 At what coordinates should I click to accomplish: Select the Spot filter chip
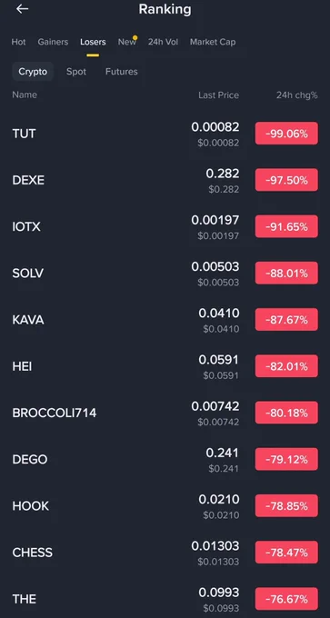tap(76, 71)
